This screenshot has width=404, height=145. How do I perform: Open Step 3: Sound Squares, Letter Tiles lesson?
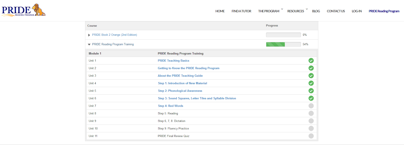pos(197,98)
